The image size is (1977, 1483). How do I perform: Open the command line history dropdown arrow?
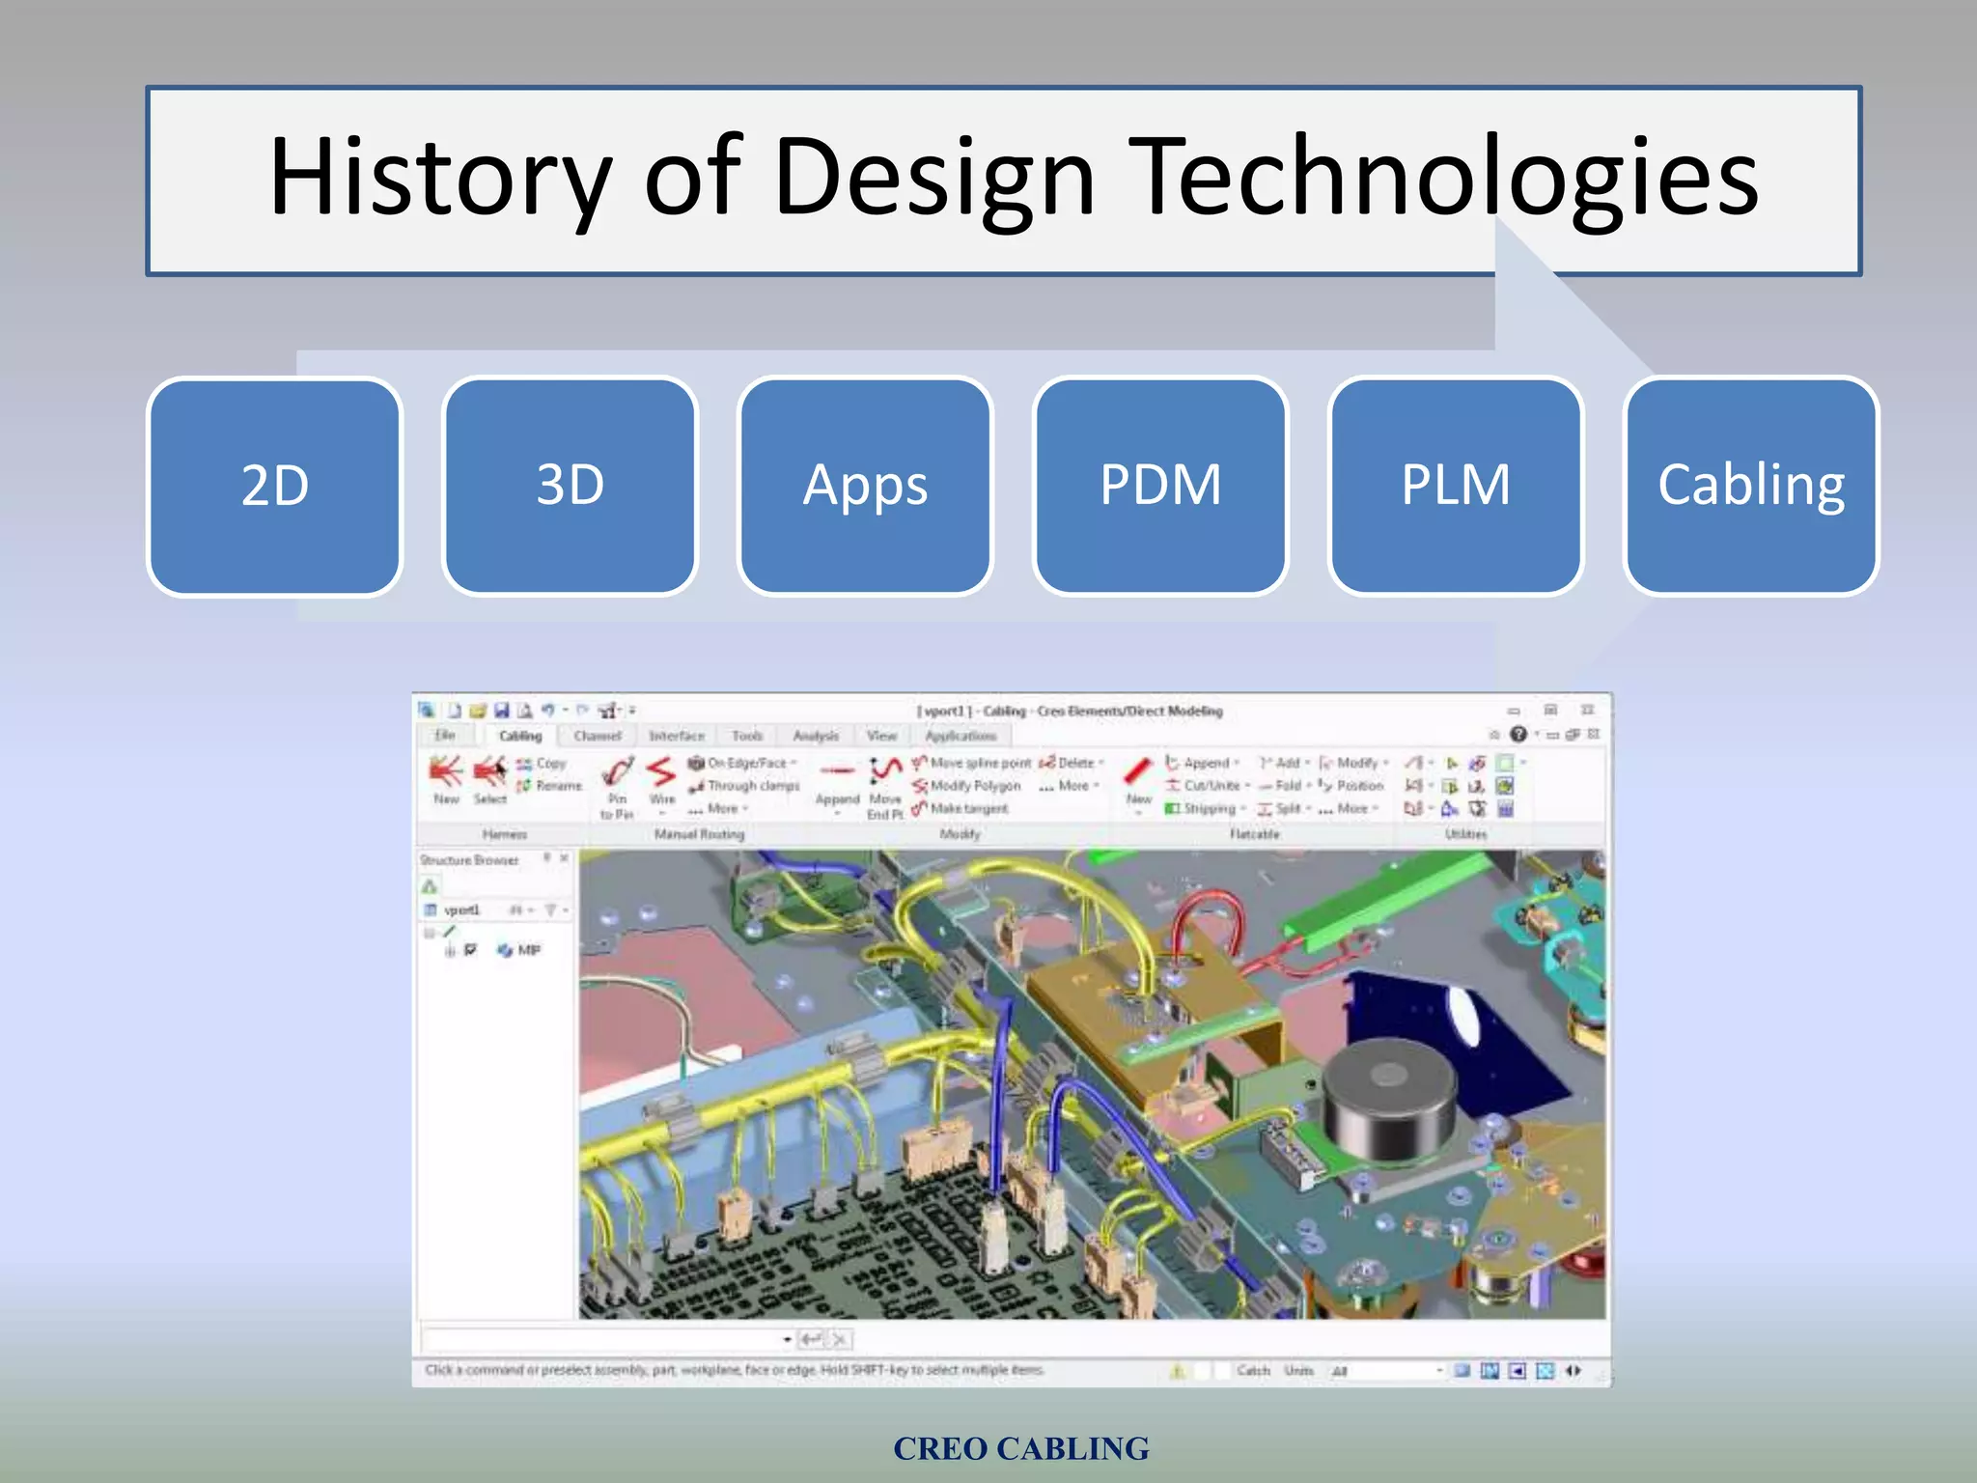click(787, 1340)
